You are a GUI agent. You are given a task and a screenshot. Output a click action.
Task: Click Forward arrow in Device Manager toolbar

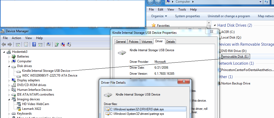coord(10,45)
